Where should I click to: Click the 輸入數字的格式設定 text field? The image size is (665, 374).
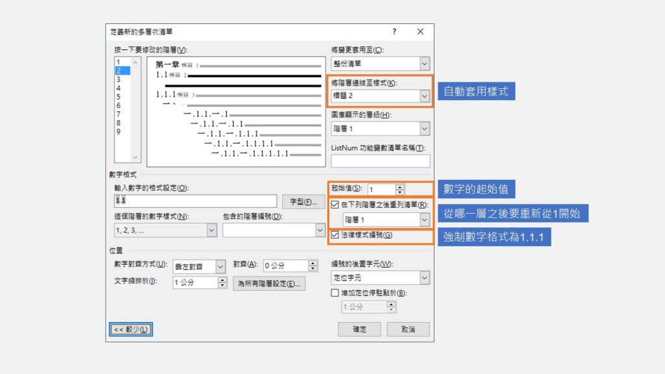pos(195,201)
